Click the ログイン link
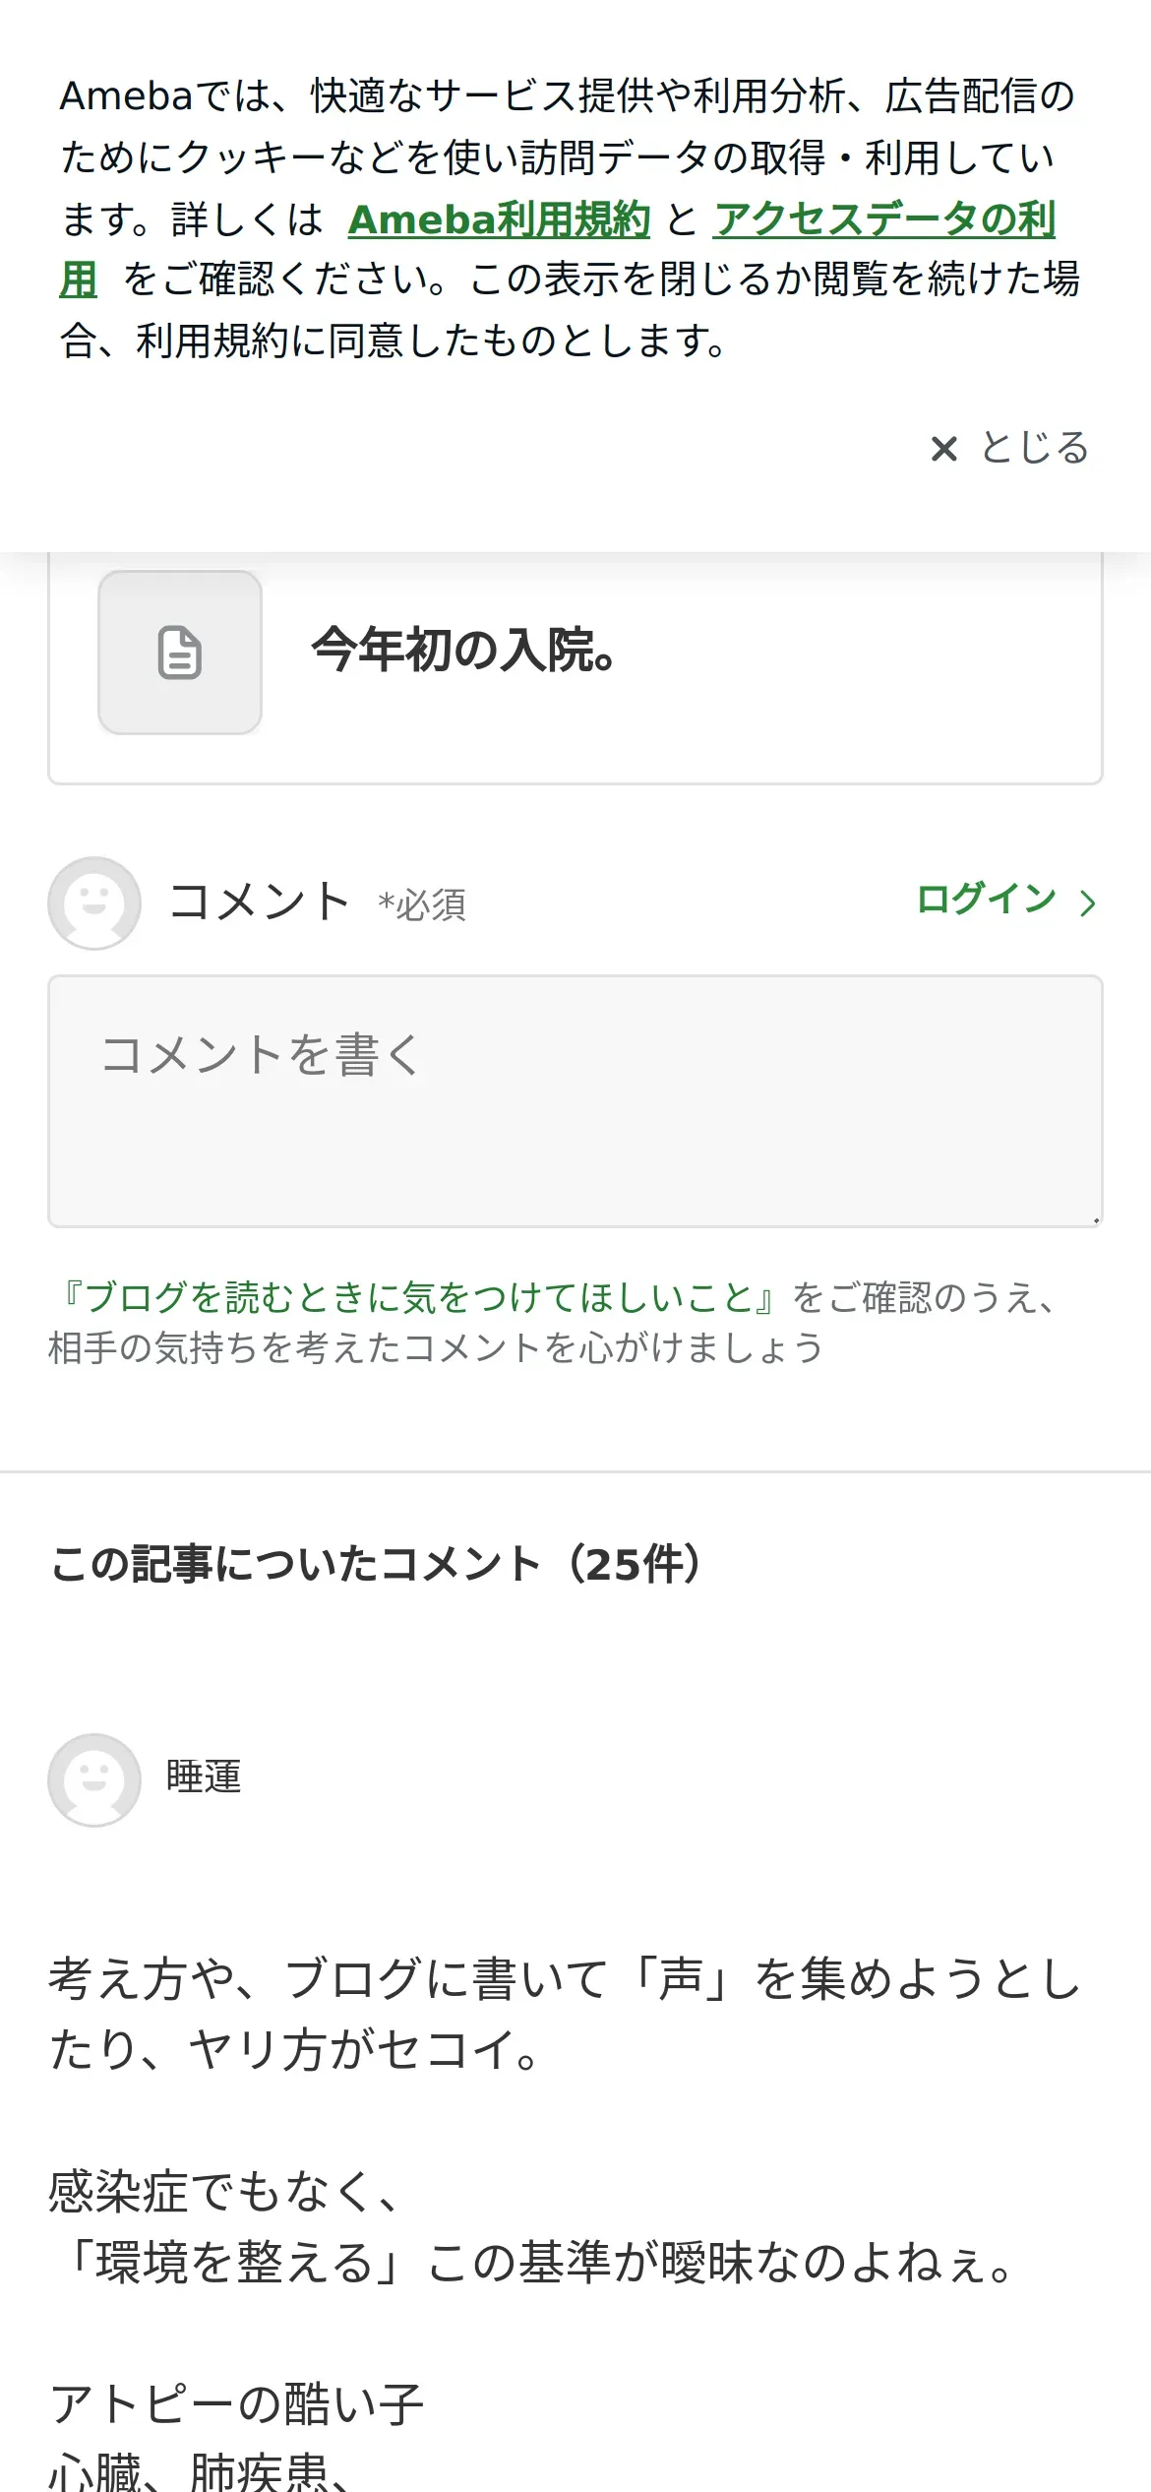 pyautogui.click(x=987, y=900)
